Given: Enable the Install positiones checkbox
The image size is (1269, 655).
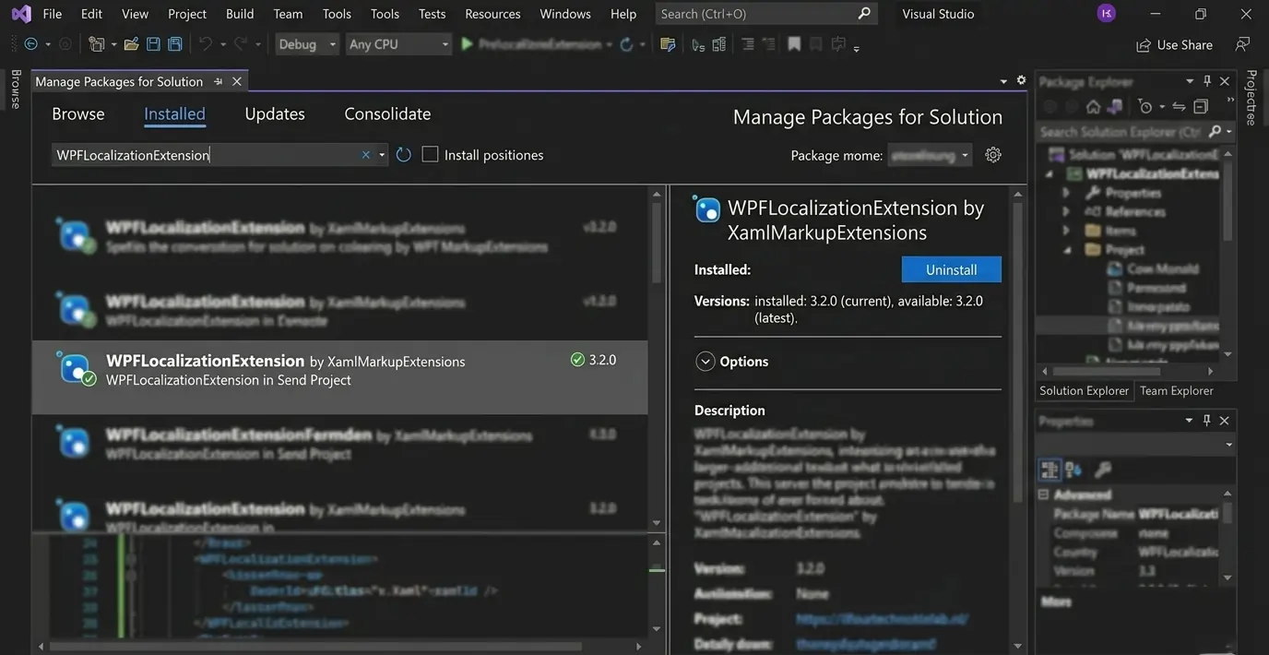Looking at the screenshot, I should (430, 153).
